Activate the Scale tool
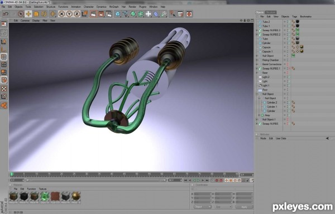335x214 pixels. pyautogui.click(x=36, y=14)
